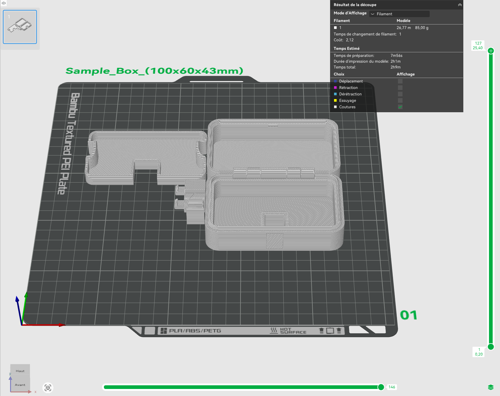
Task: Click the Modèle column header
Action: 403,21
